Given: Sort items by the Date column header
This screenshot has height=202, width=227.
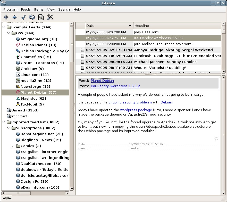Looking at the screenshot, I should (109, 26).
